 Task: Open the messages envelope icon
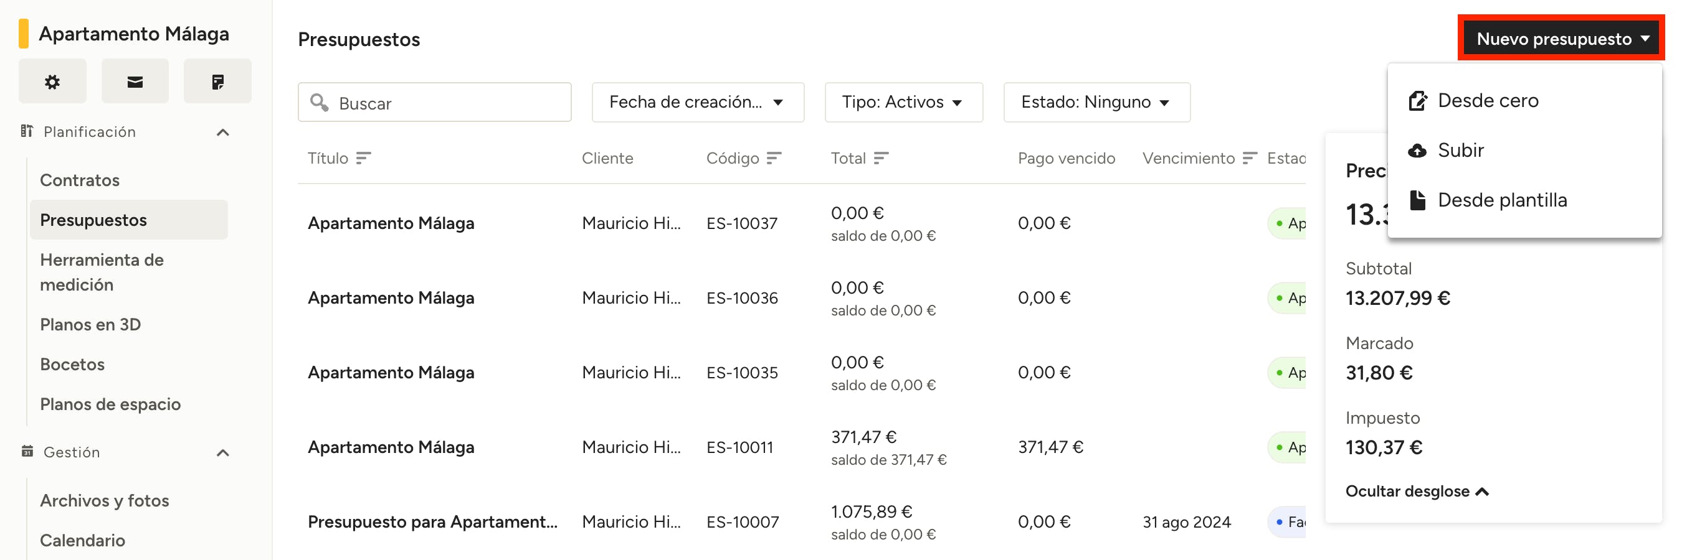(135, 82)
